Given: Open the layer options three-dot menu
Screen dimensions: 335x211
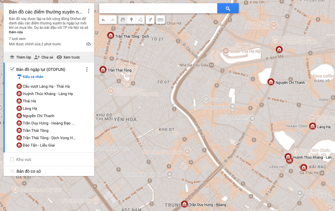Looking at the screenshot, I should click(x=87, y=69).
